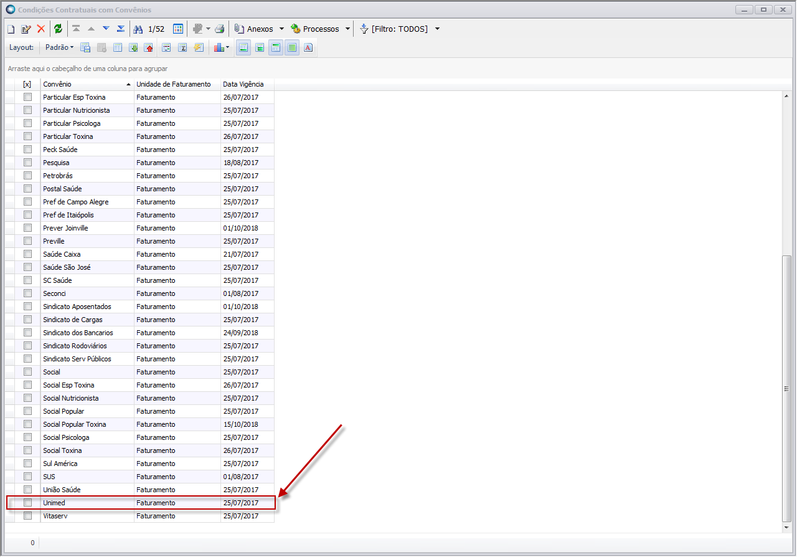
Task: Open the chart icon dropdown arrow
Action: coord(227,47)
